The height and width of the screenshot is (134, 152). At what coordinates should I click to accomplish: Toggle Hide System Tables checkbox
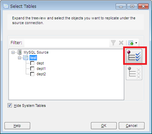(x=9, y=106)
